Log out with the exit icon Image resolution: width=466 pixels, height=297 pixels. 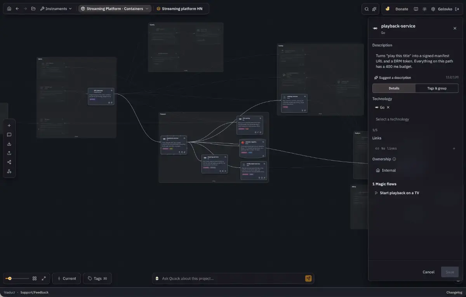457,9
